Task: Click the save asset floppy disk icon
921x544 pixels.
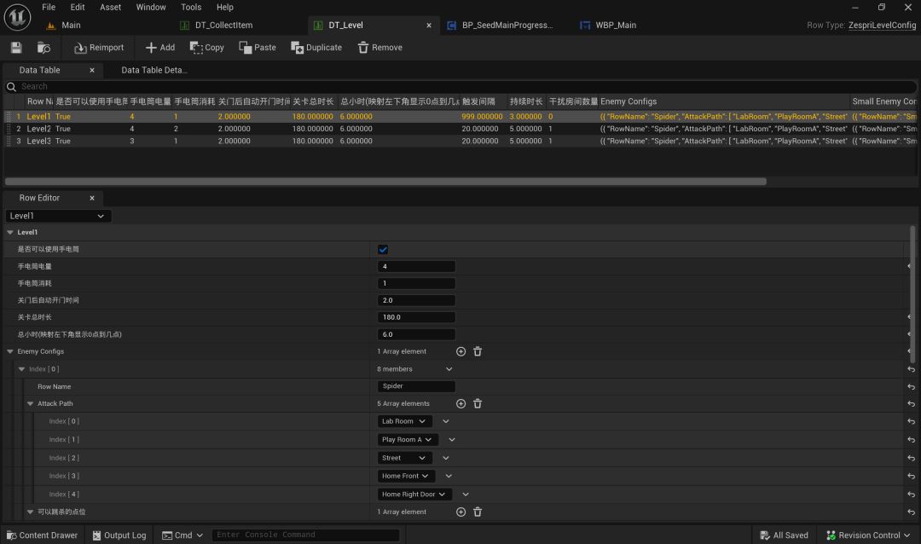Action: click(x=16, y=48)
